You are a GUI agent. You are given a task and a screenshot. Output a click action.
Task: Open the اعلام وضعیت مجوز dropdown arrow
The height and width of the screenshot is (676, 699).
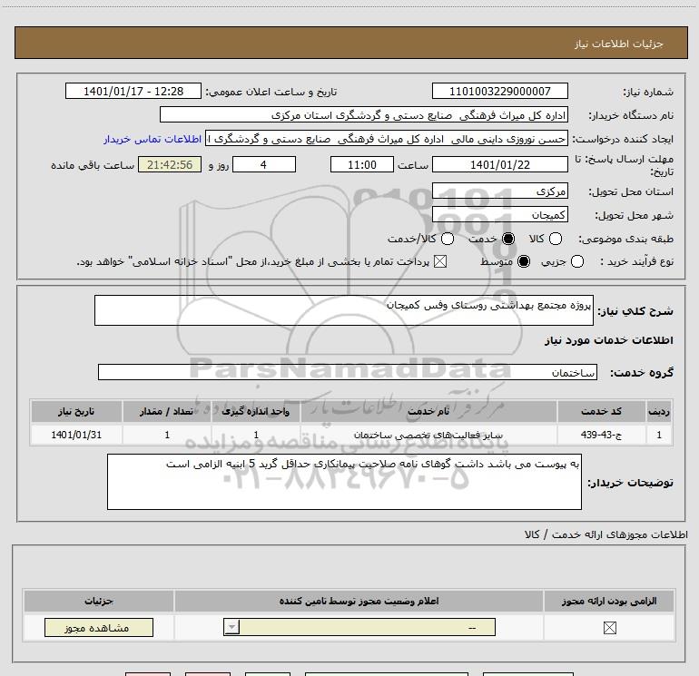231,627
